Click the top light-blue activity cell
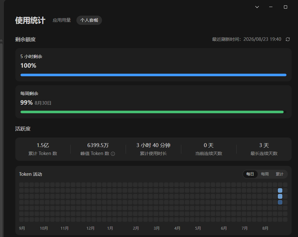Image resolution: width=298 pixels, height=237 pixels. [x=280, y=190]
